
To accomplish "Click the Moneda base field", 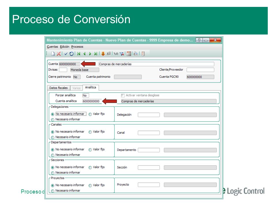I will 85,70.
